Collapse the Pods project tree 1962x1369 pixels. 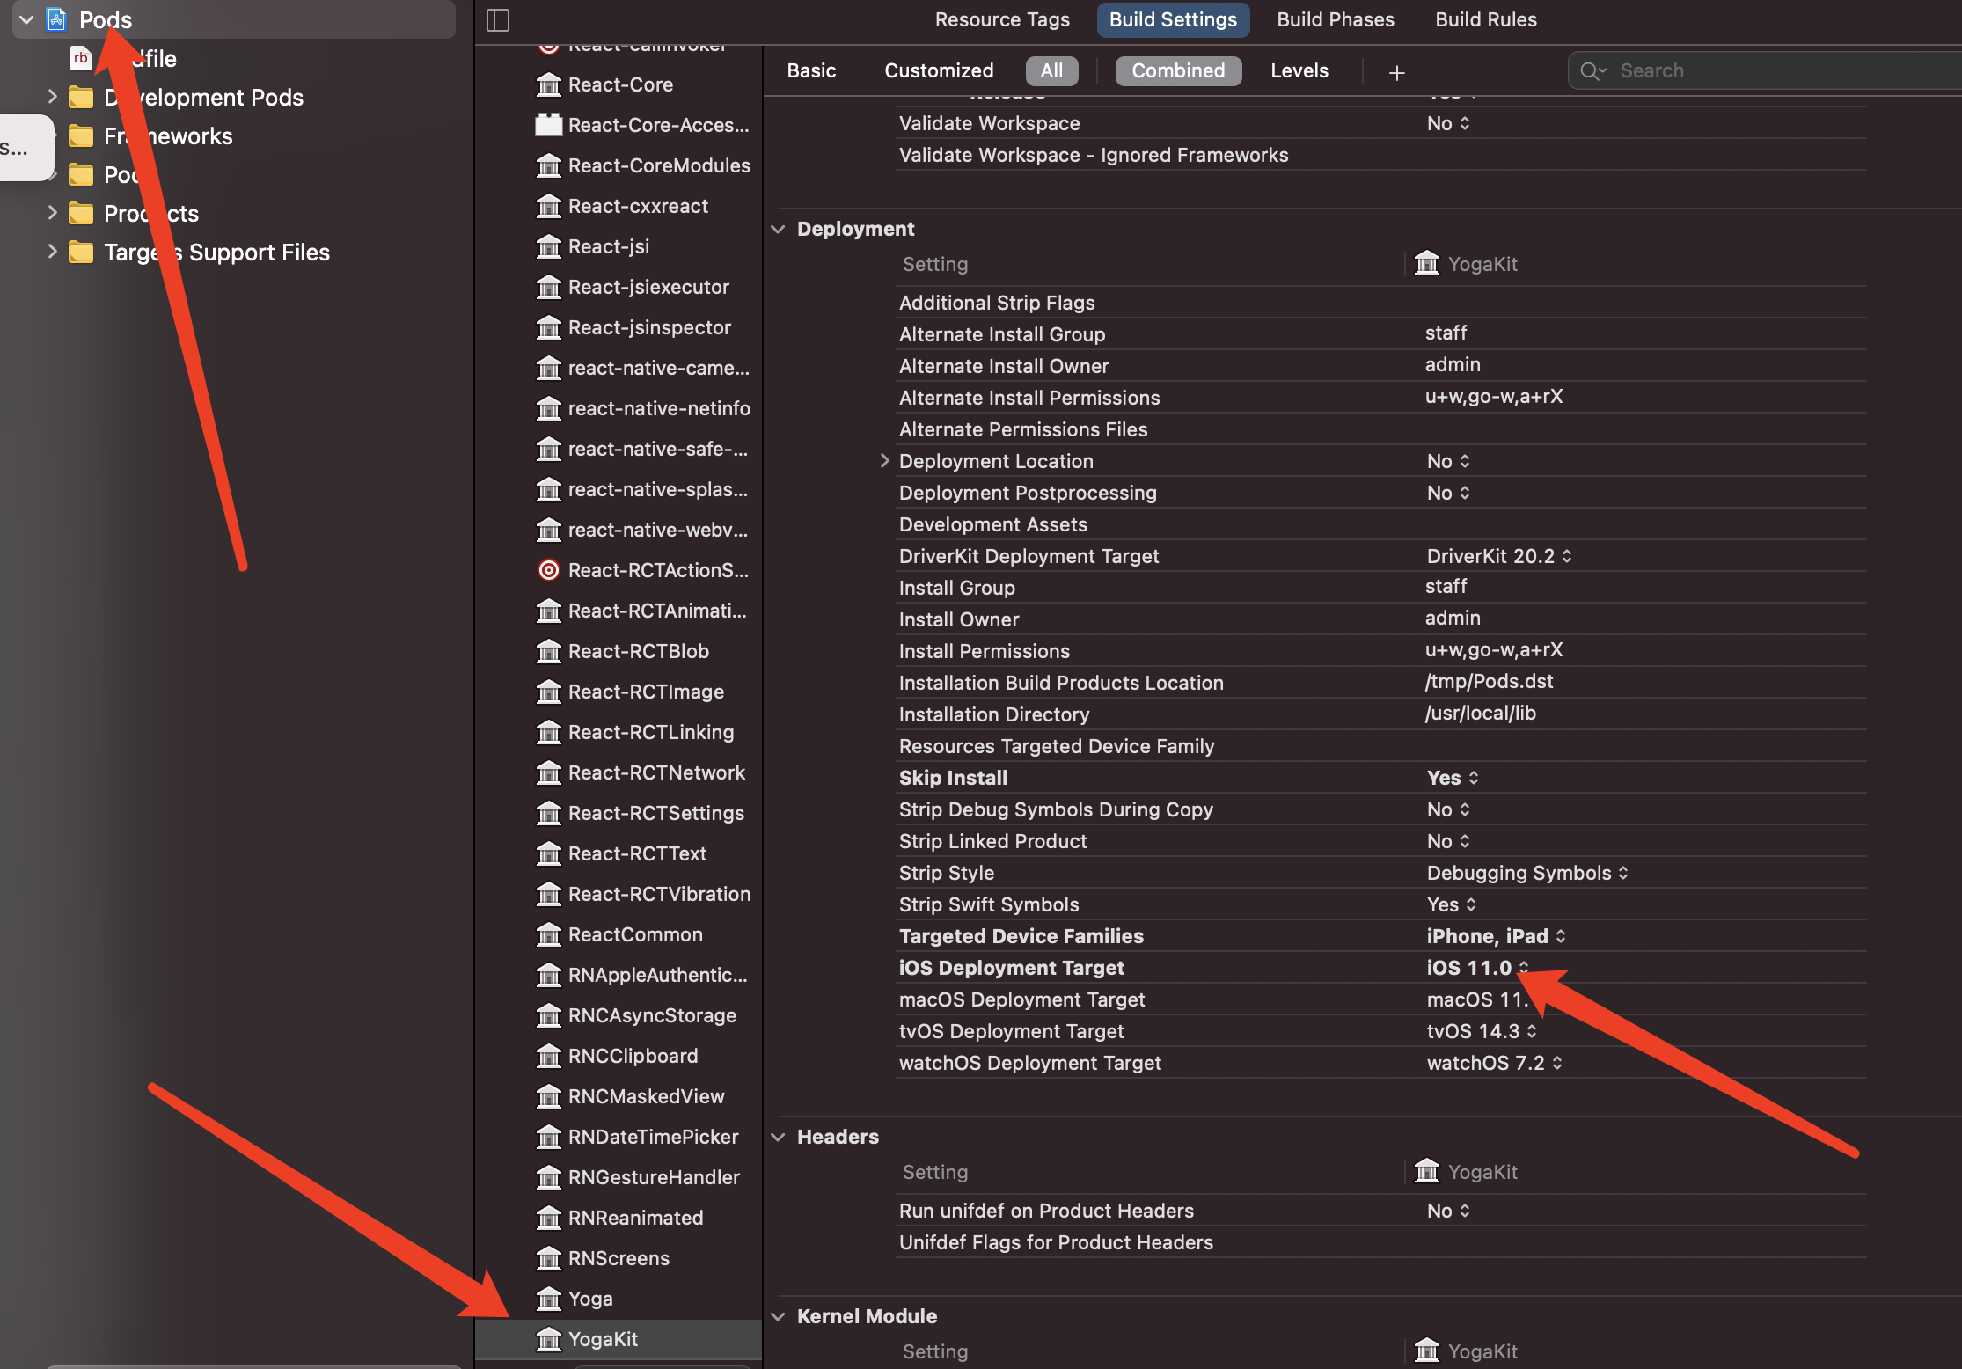(x=26, y=19)
